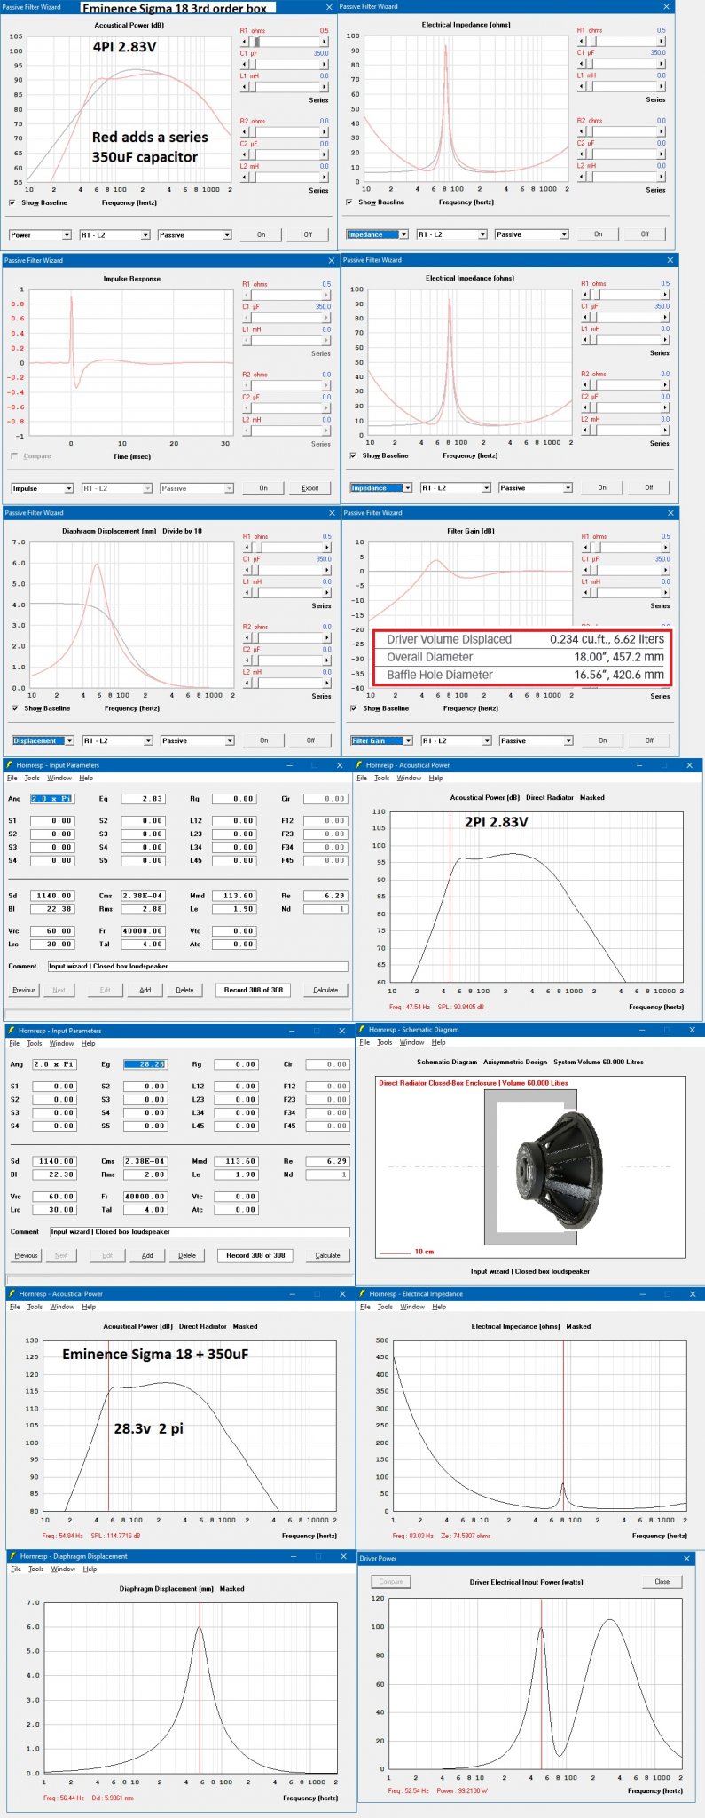Click the 'SPL : 114.7716 dB' readout text
This screenshot has width=705, height=1818.
pyautogui.click(x=115, y=1535)
